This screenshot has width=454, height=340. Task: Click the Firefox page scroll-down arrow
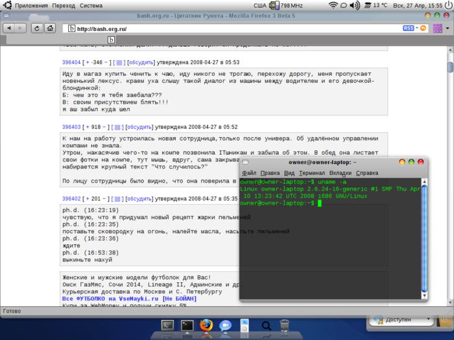pyautogui.click(x=450, y=302)
